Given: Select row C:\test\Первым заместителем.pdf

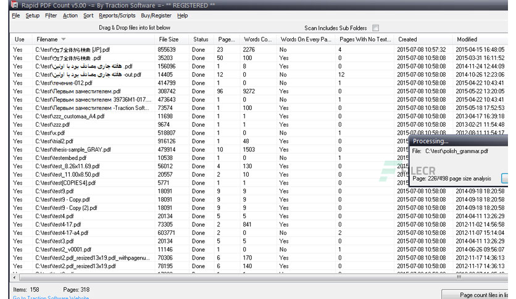Looking at the screenshot, I should [x=259, y=91].
